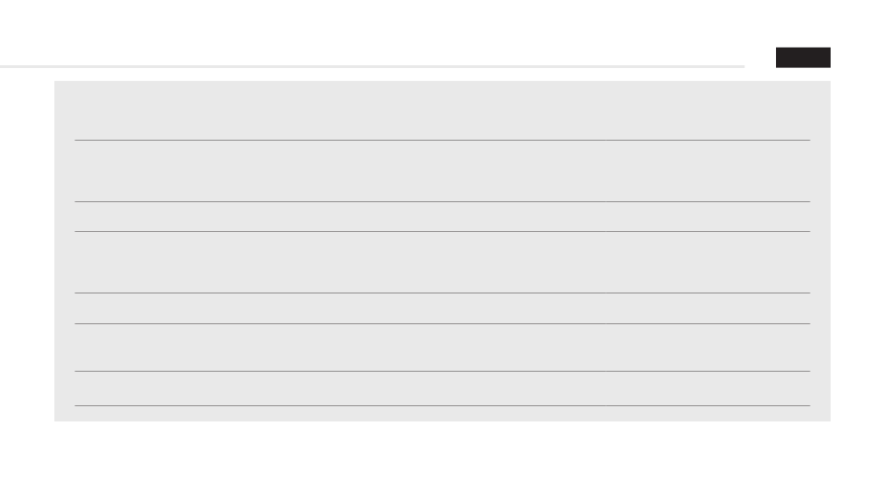Select the first blank row of gray table
885x477 pixels.
click(x=442, y=111)
